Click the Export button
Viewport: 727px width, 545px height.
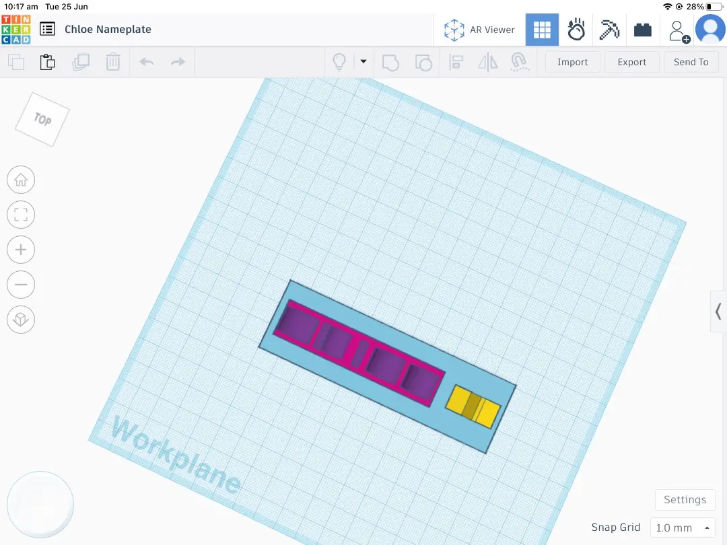pos(631,62)
